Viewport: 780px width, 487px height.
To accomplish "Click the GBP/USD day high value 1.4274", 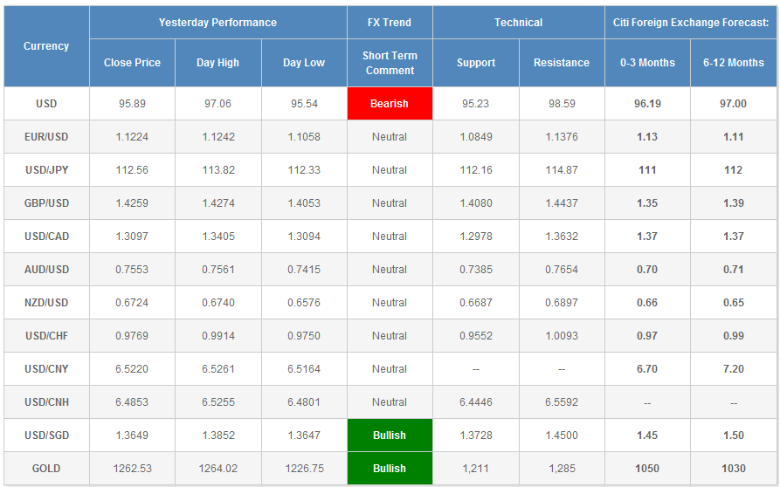I will (x=217, y=203).
